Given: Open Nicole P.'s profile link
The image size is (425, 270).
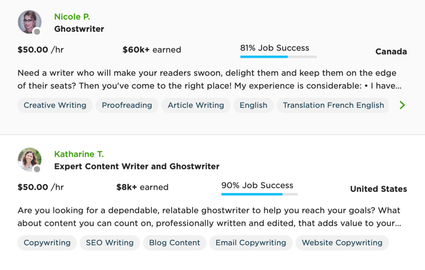Looking at the screenshot, I should tap(72, 17).
